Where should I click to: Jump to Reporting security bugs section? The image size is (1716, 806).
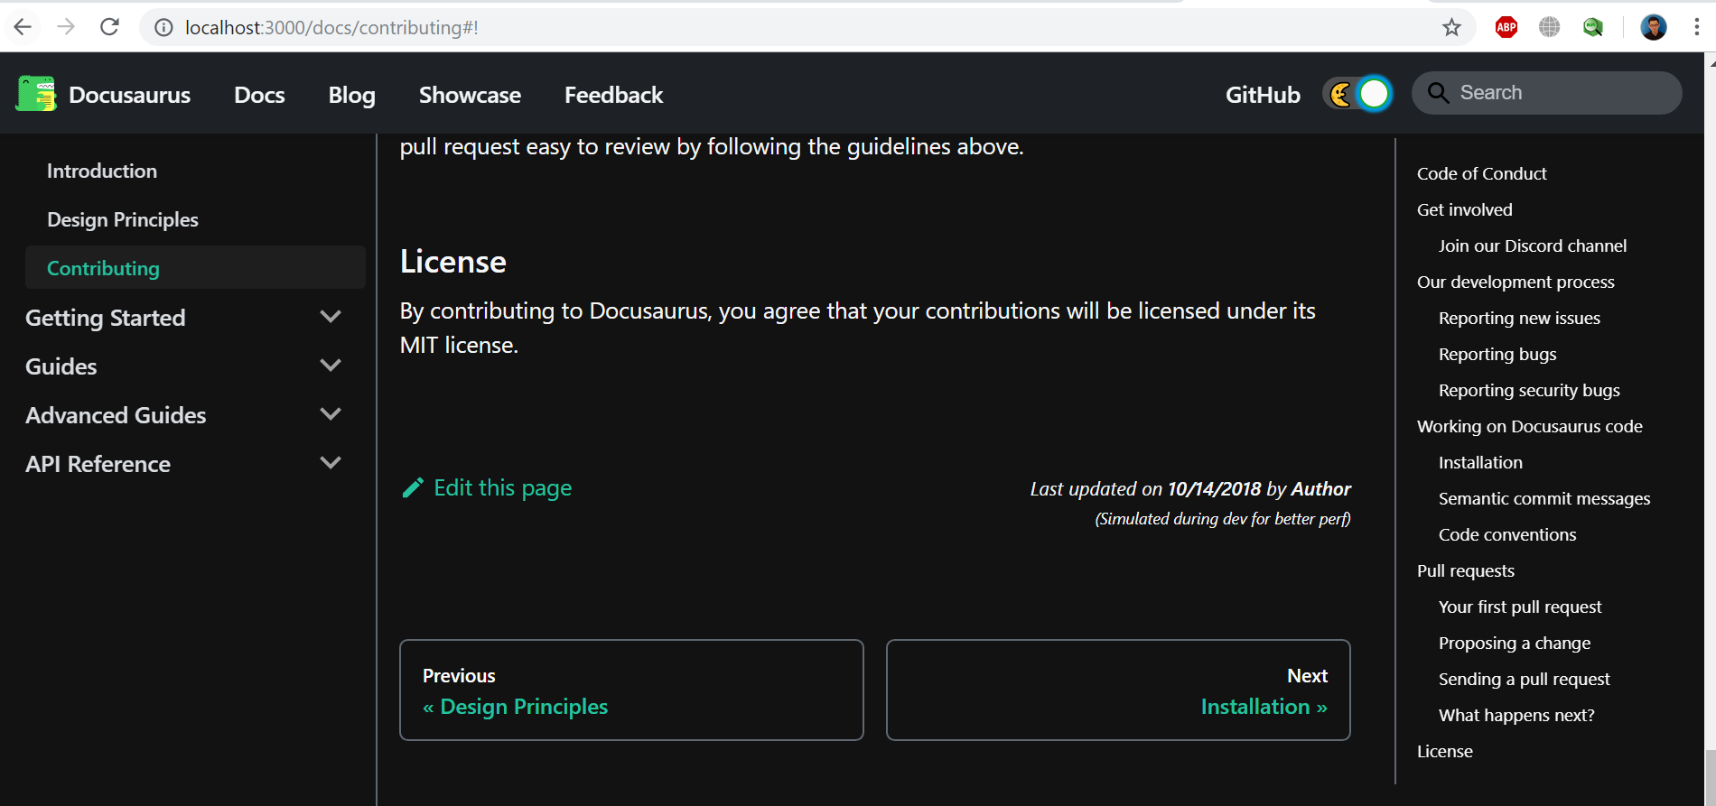pyautogui.click(x=1529, y=390)
